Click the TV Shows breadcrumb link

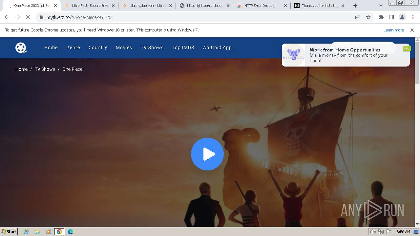[45, 69]
